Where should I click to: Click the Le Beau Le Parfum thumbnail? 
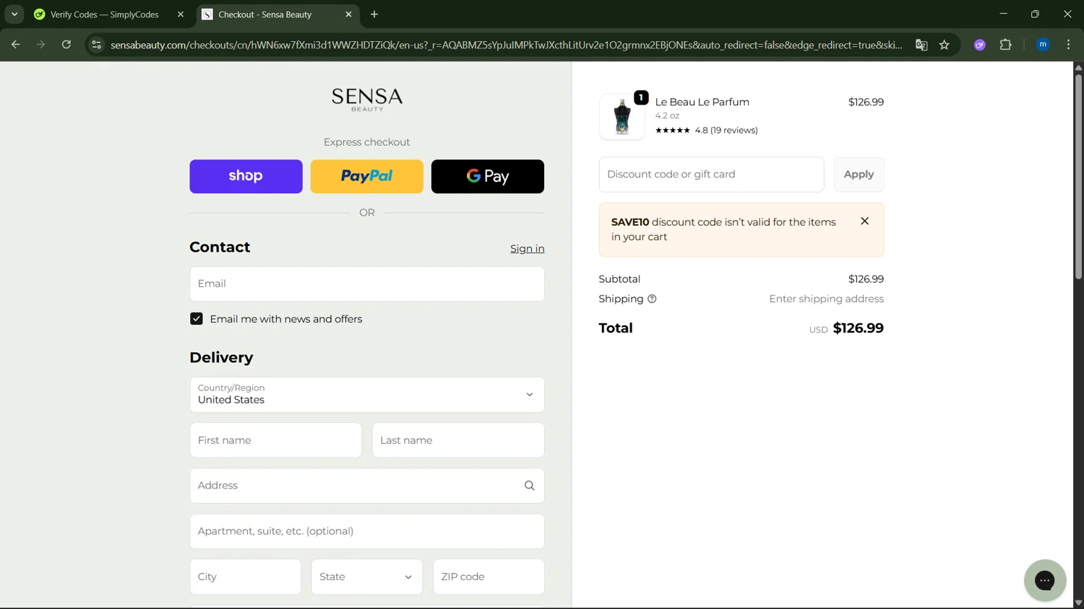(x=621, y=116)
